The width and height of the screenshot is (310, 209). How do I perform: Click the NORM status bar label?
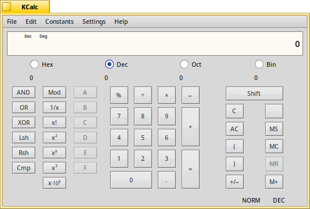[x=251, y=200]
